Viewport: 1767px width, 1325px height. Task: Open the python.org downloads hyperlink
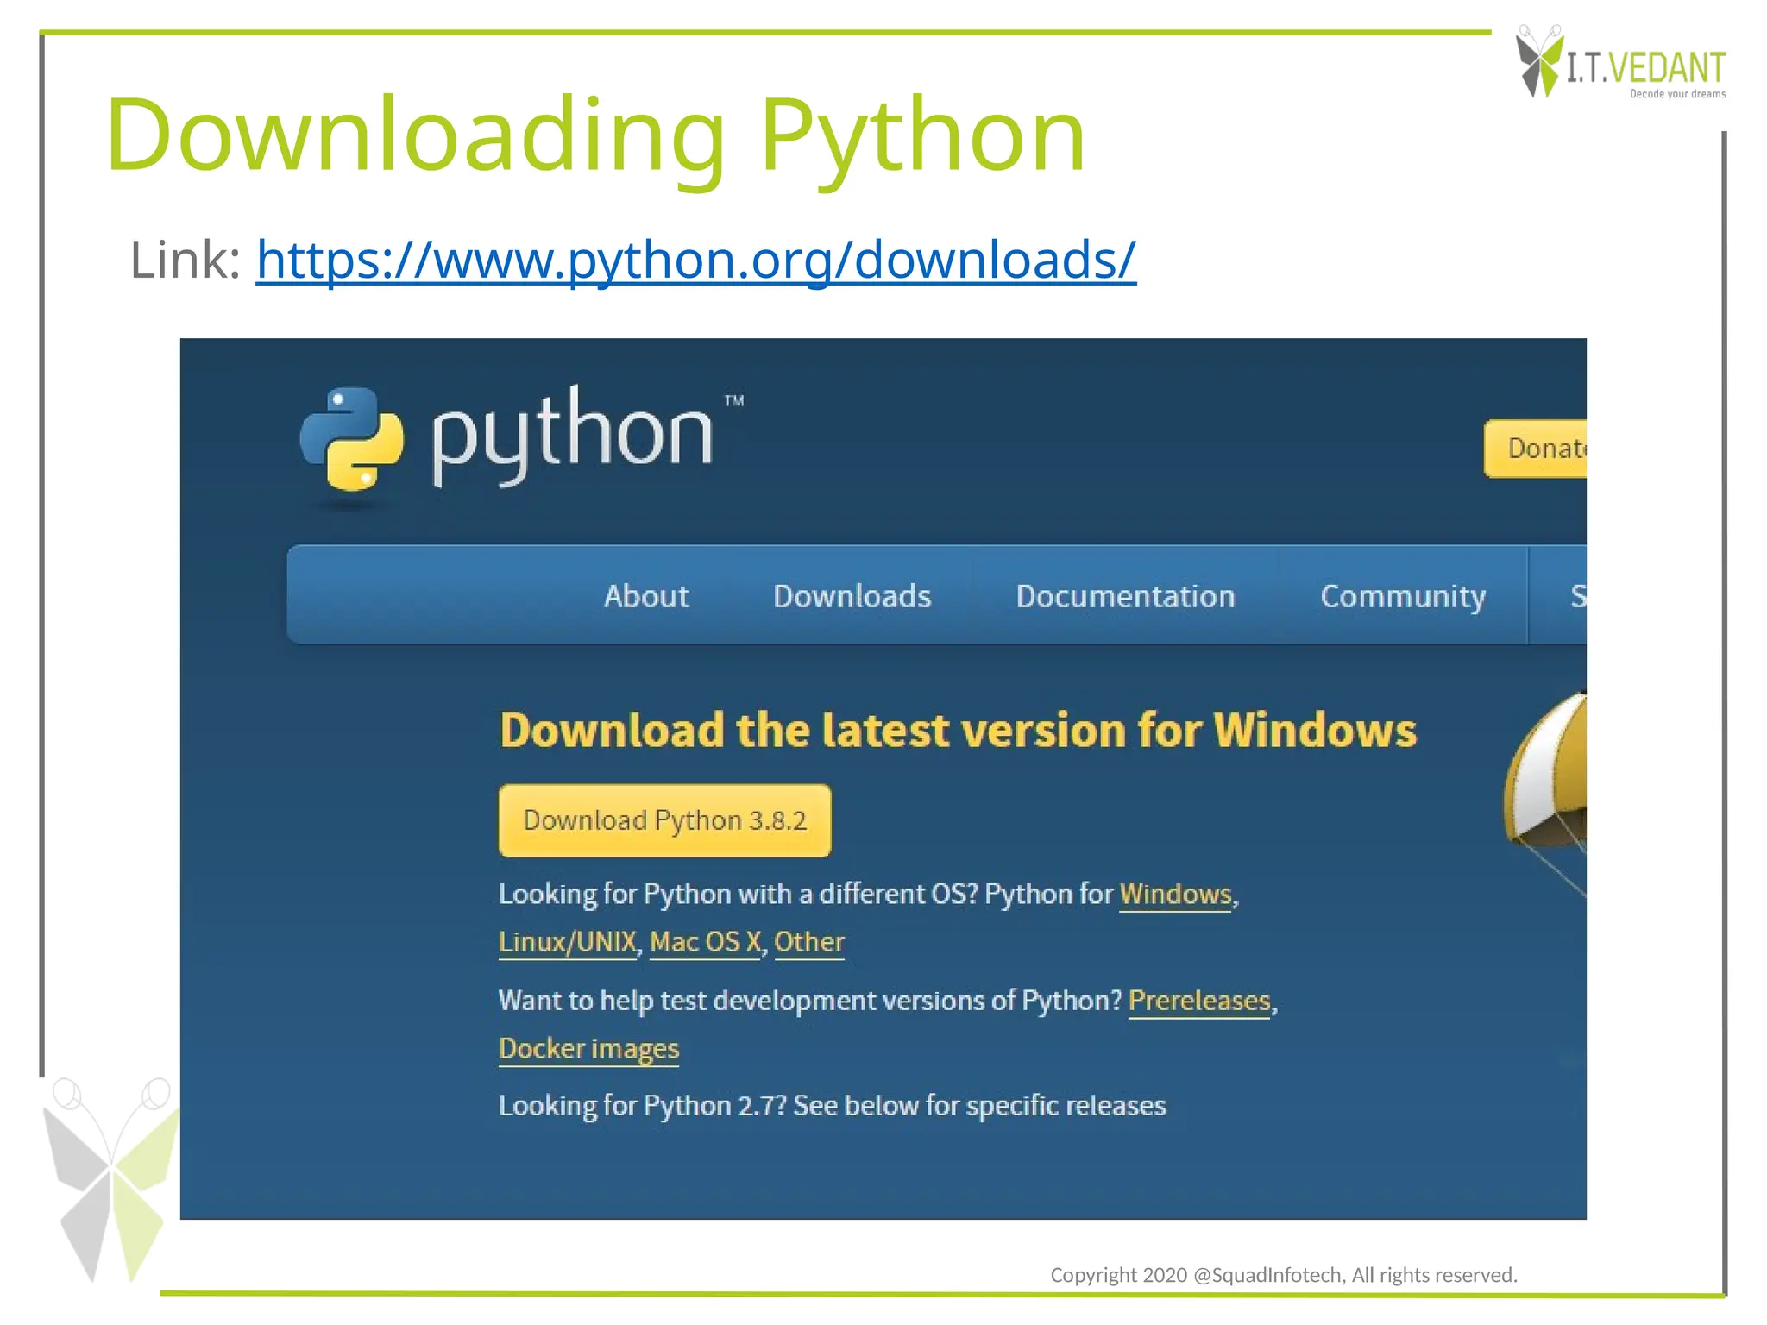point(695,259)
